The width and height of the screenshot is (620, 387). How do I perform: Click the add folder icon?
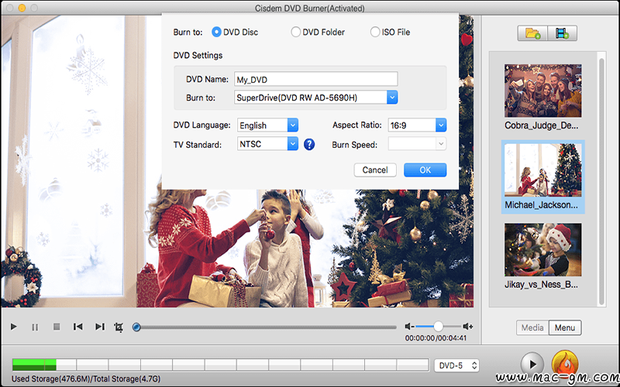pos(533,33)
